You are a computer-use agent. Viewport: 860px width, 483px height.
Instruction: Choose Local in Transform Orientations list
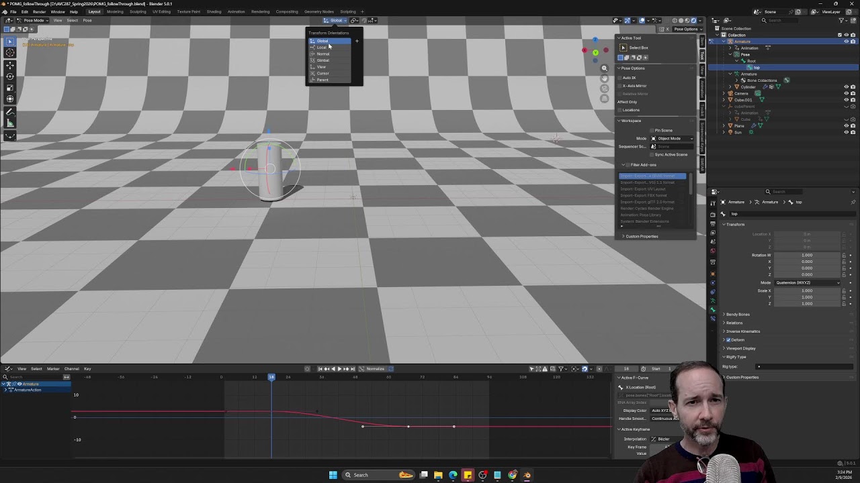coord(329,48)
